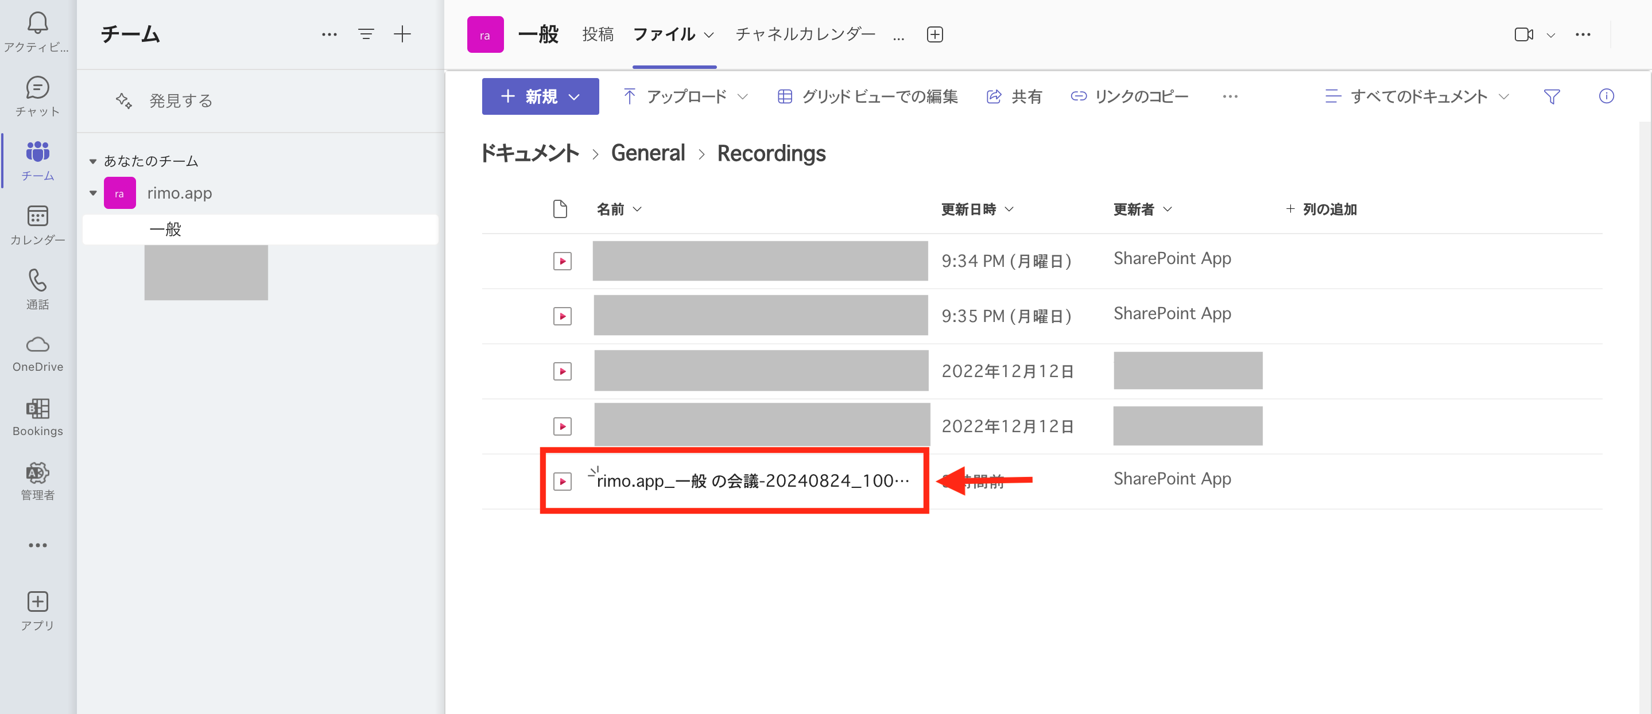Click the 新規 button to create a file
Viewport: 1652px width, 714px height.
[x=540, y=96]
